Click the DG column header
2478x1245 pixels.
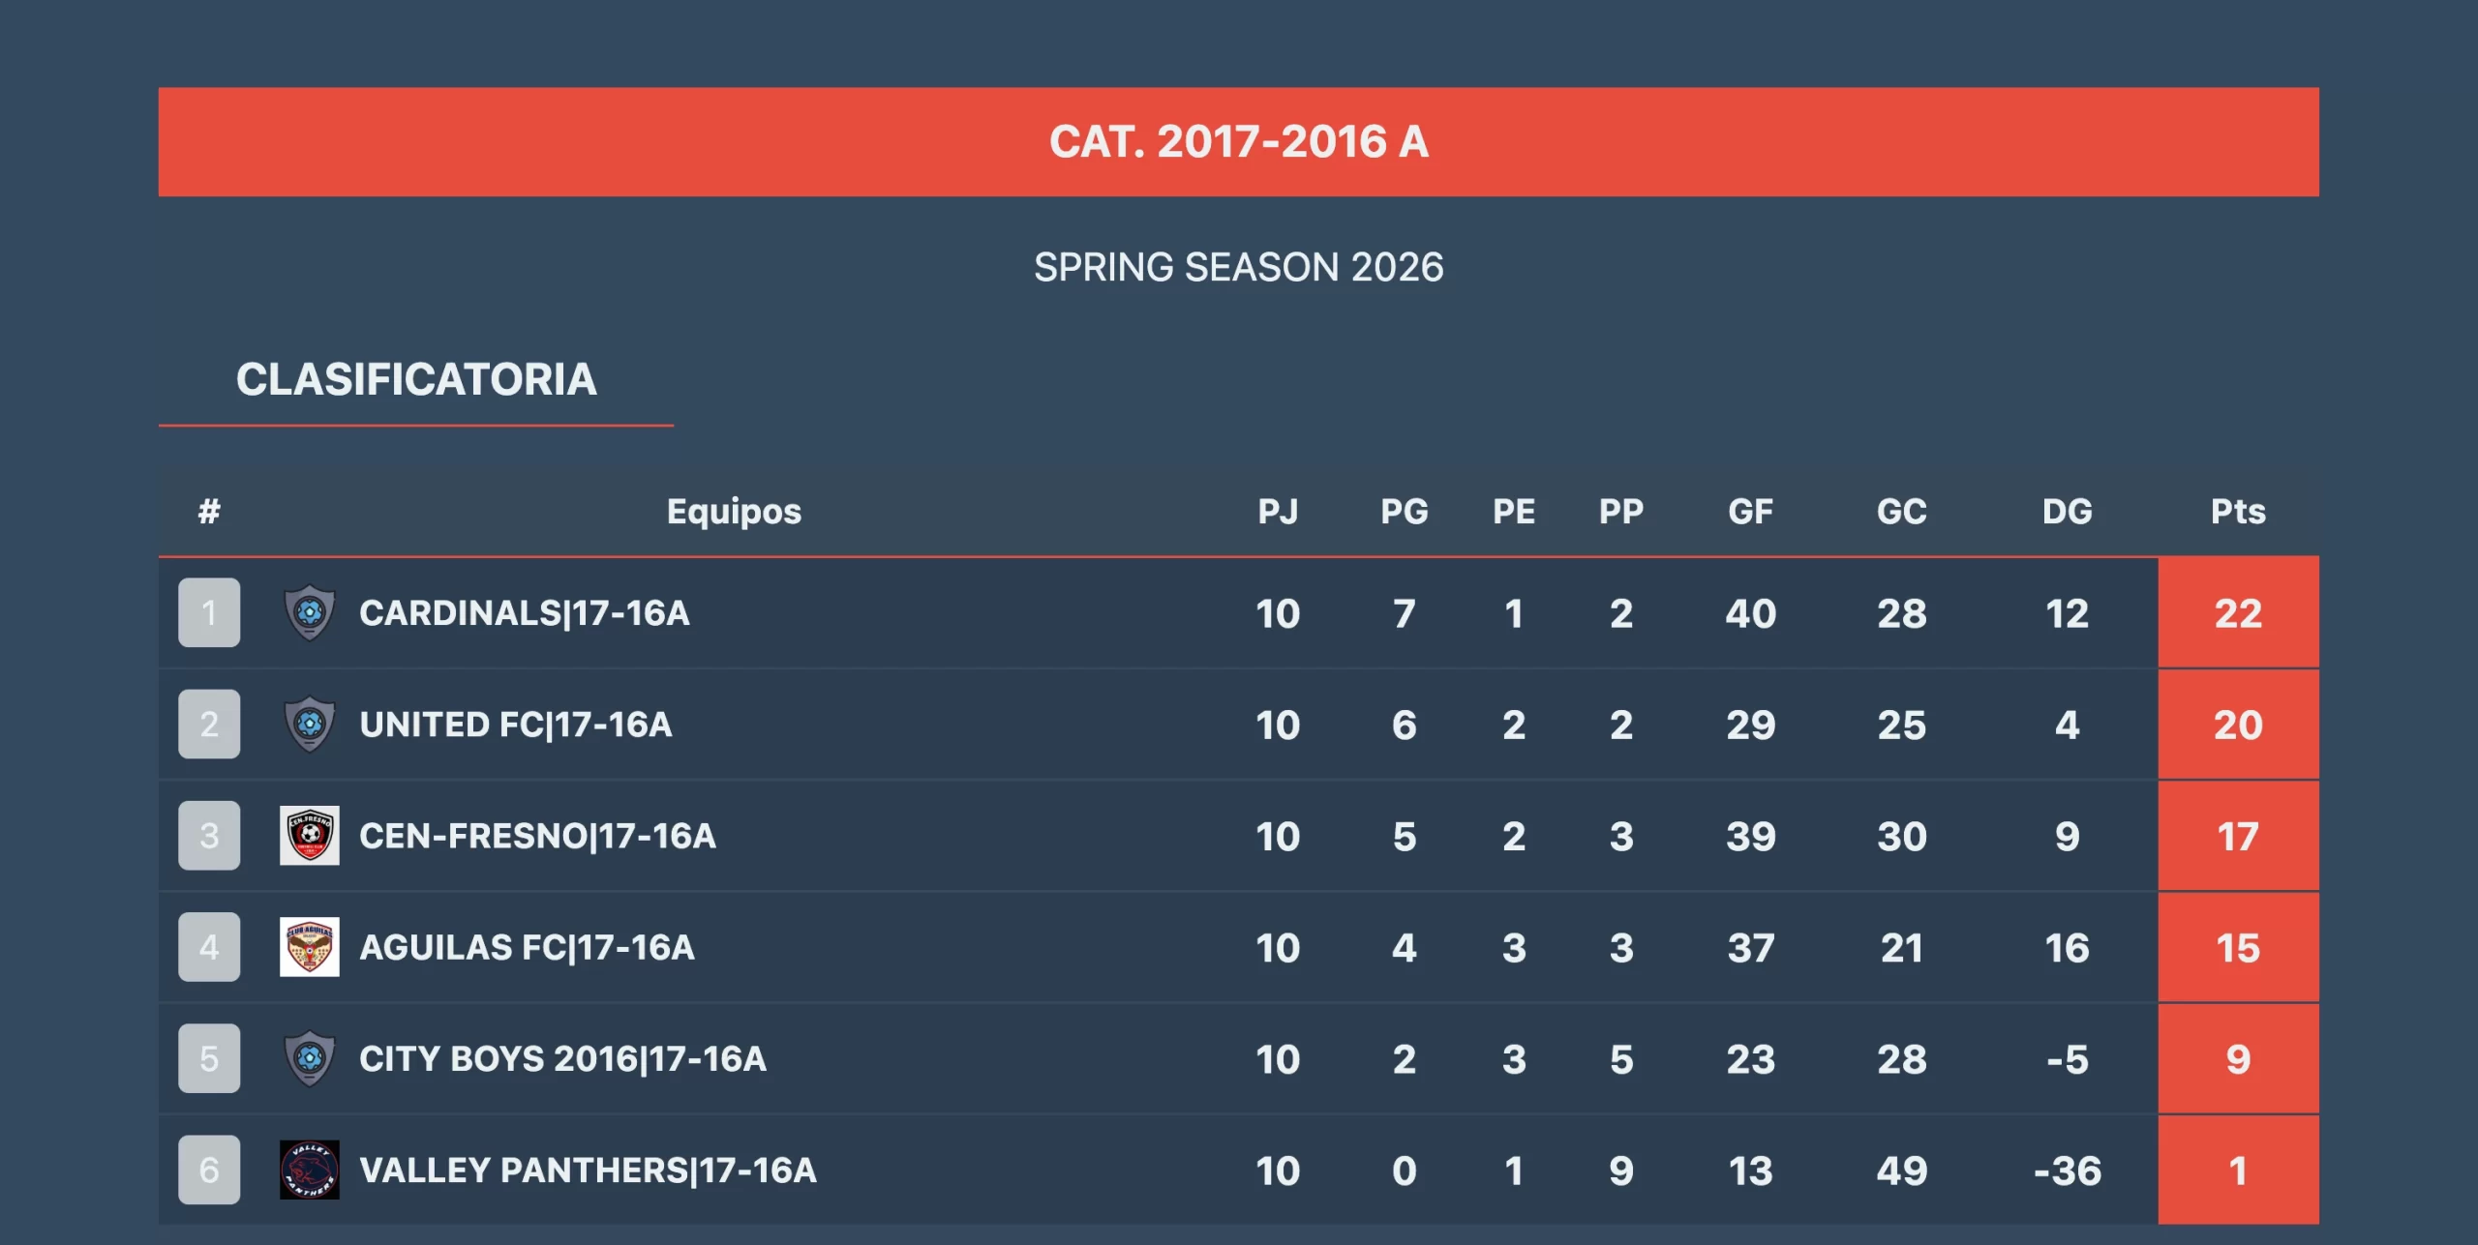(2067, 511)
